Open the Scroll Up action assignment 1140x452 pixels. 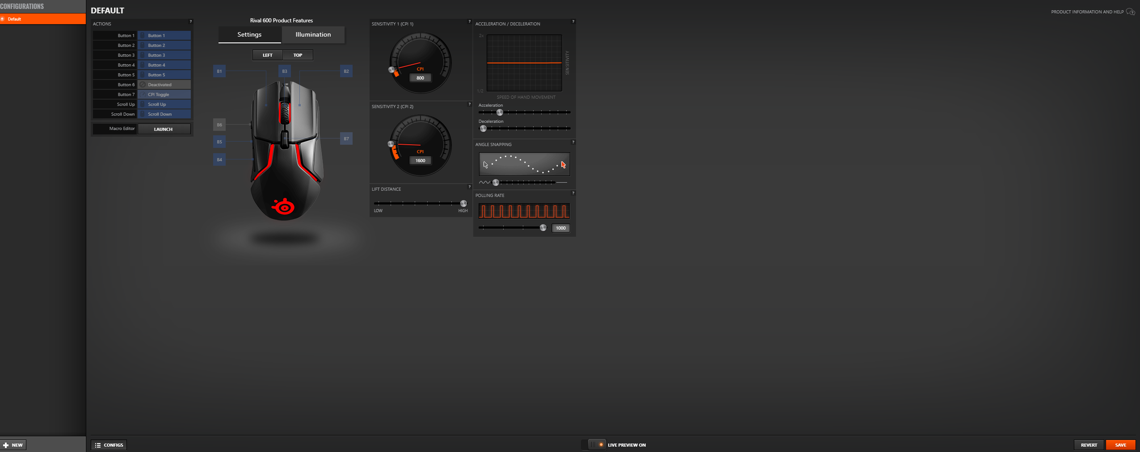[164, 104]
